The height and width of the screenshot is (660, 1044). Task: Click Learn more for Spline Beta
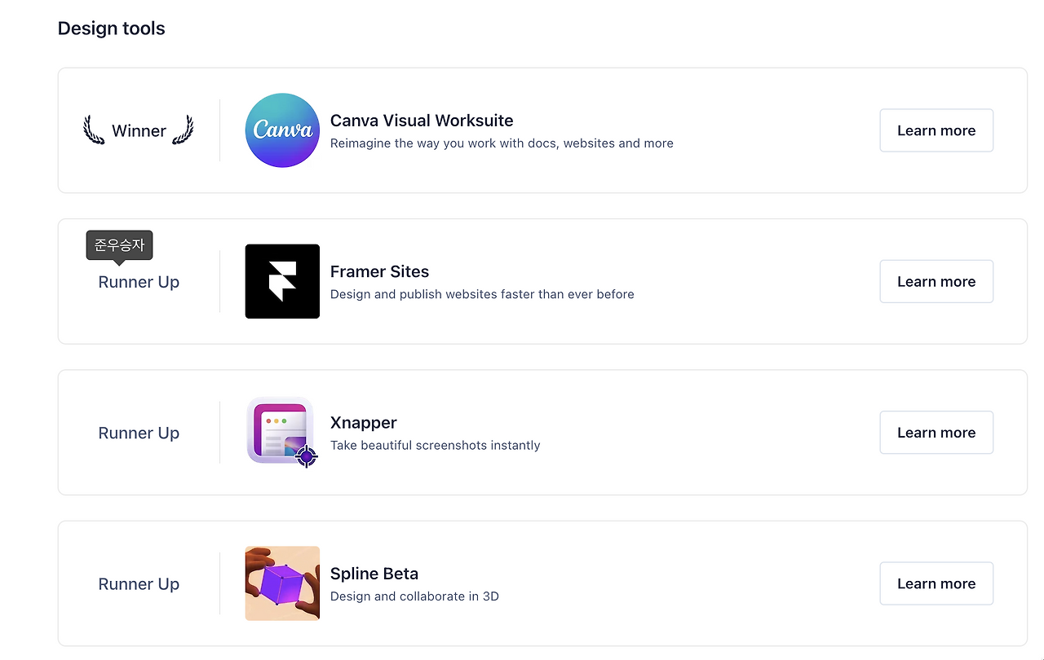[x=936, y=583]
